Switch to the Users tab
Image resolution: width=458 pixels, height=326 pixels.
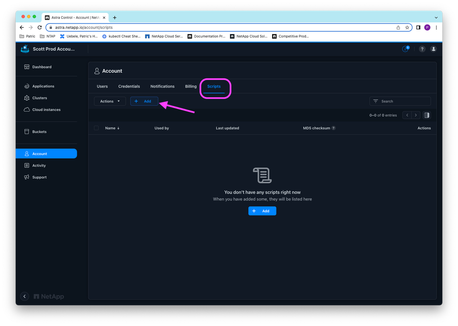102,86
